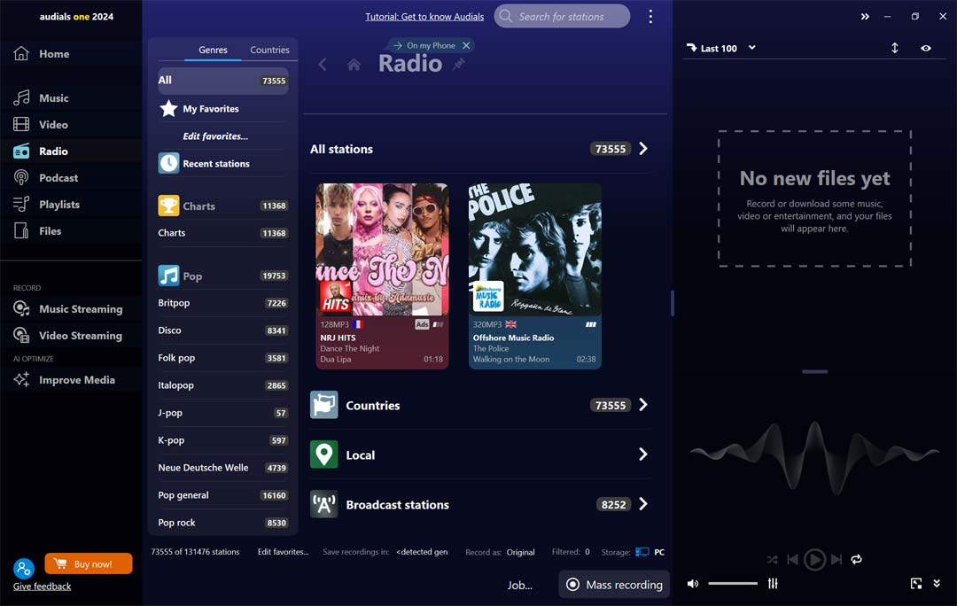Click the sort order arrows icon
The image size is (957, 606).
pyautogui.click(x=895, y=48)
